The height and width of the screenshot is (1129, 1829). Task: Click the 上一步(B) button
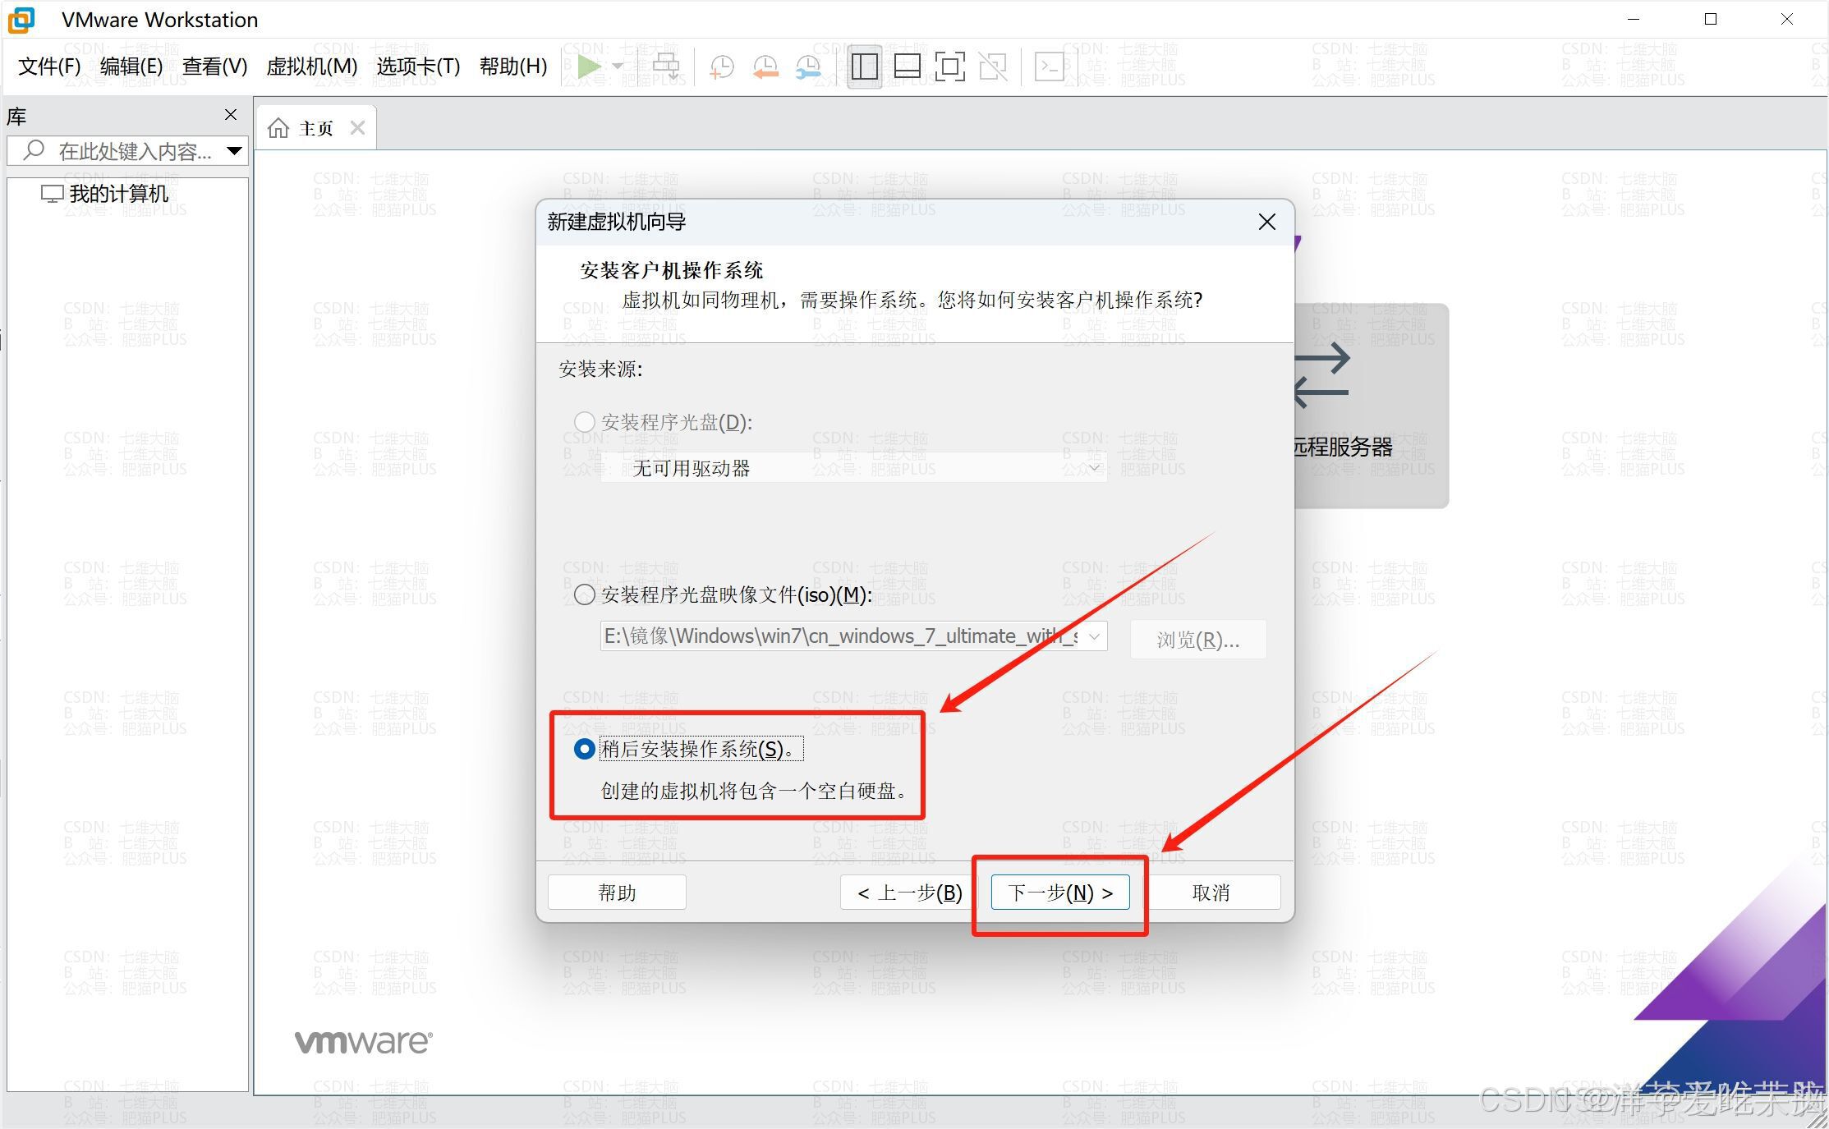908,893
